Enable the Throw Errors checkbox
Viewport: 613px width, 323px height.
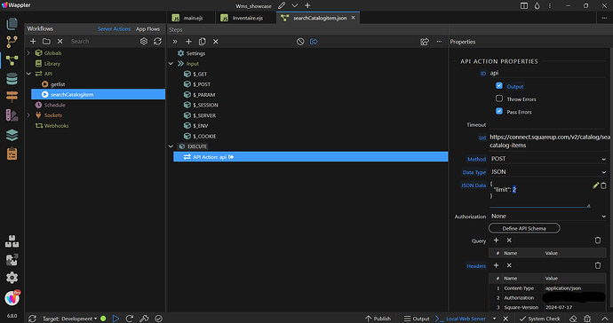499,98
